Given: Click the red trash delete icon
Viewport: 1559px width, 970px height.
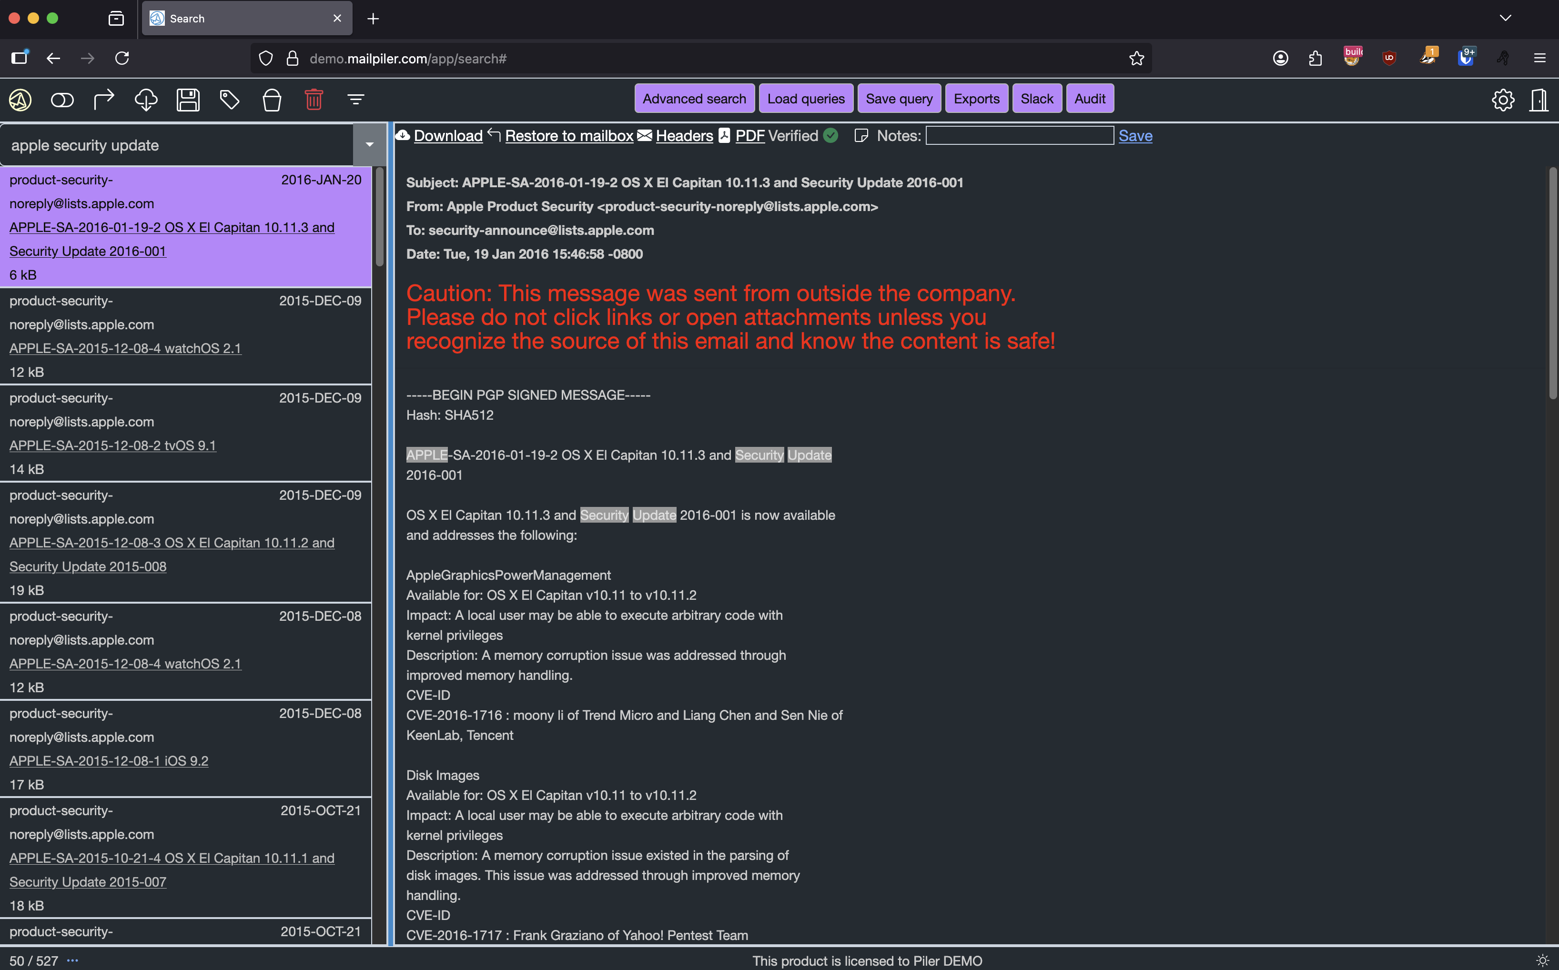Looking at the screenshot, I should pos(314,100).
